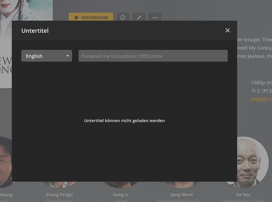Open Ge You cast name
Screen dimensions: 272x202
point(243,195)
